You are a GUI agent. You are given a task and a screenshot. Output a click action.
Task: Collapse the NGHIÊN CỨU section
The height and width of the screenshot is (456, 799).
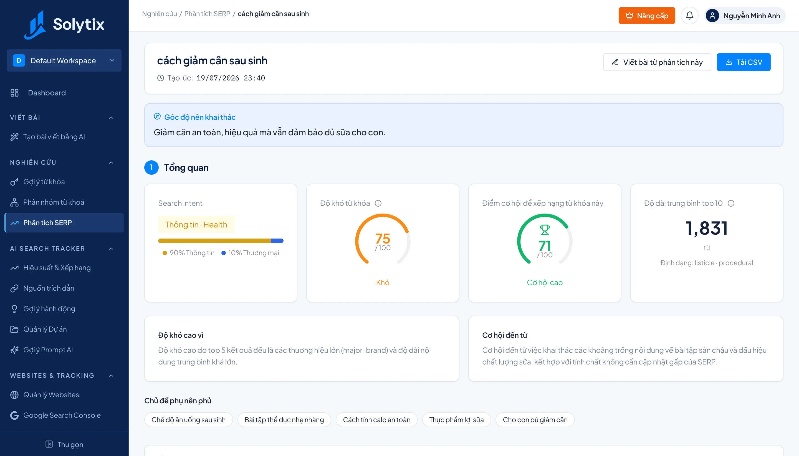(111, 163)
